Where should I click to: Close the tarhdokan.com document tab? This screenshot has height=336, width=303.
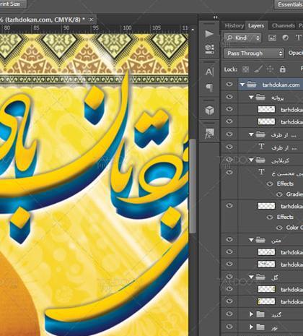click(x=91, y=20)
